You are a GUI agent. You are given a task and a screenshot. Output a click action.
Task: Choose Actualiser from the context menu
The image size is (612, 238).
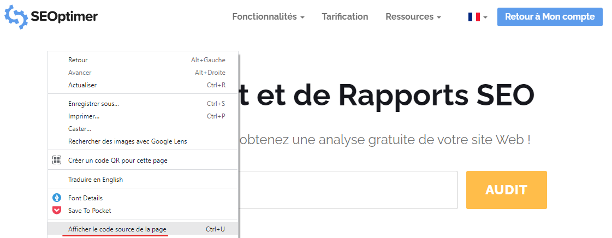pyautogui.click(x=82, y=85)
